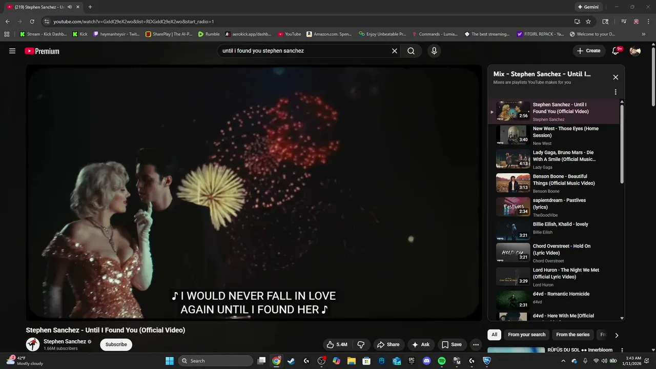
Task: Open options for RÜFÜS DU SOL Innerbloom video
Action: point(622,350)
